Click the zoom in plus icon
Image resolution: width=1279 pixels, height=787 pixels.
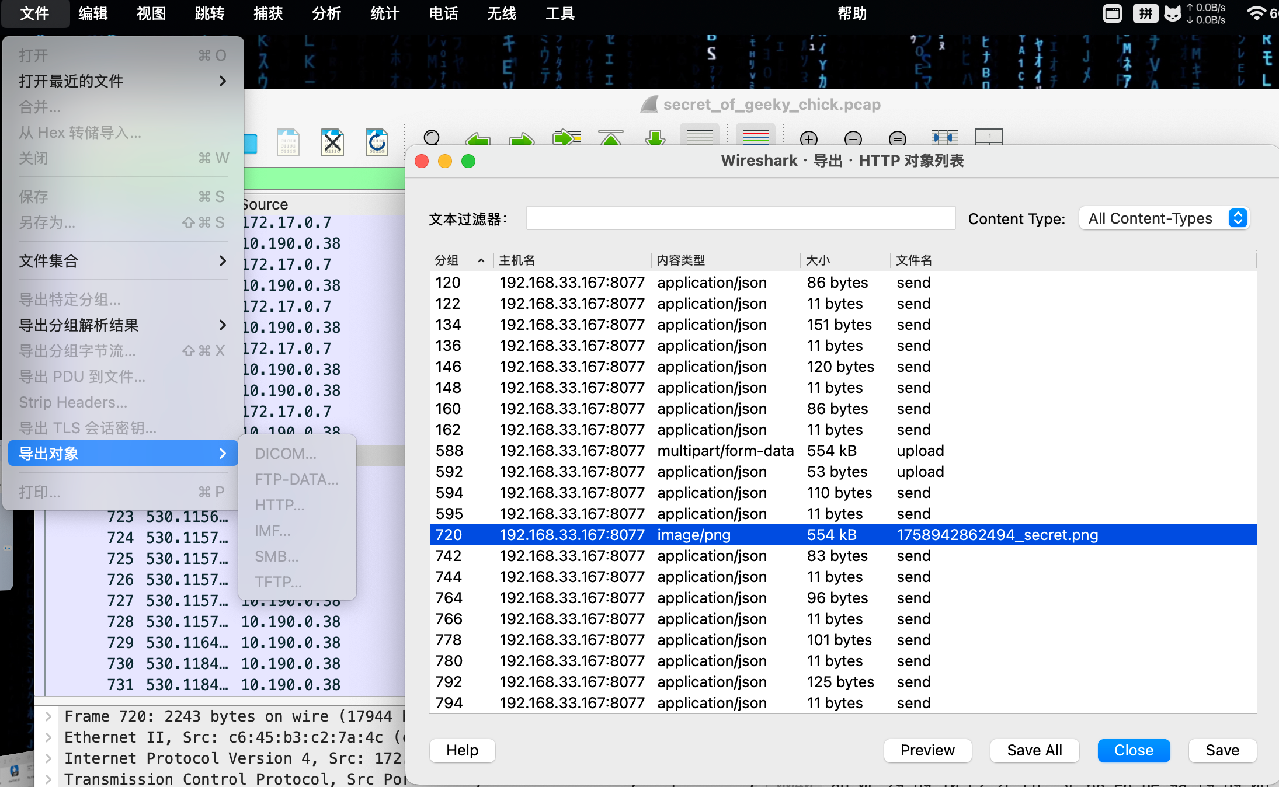(808, 139)
